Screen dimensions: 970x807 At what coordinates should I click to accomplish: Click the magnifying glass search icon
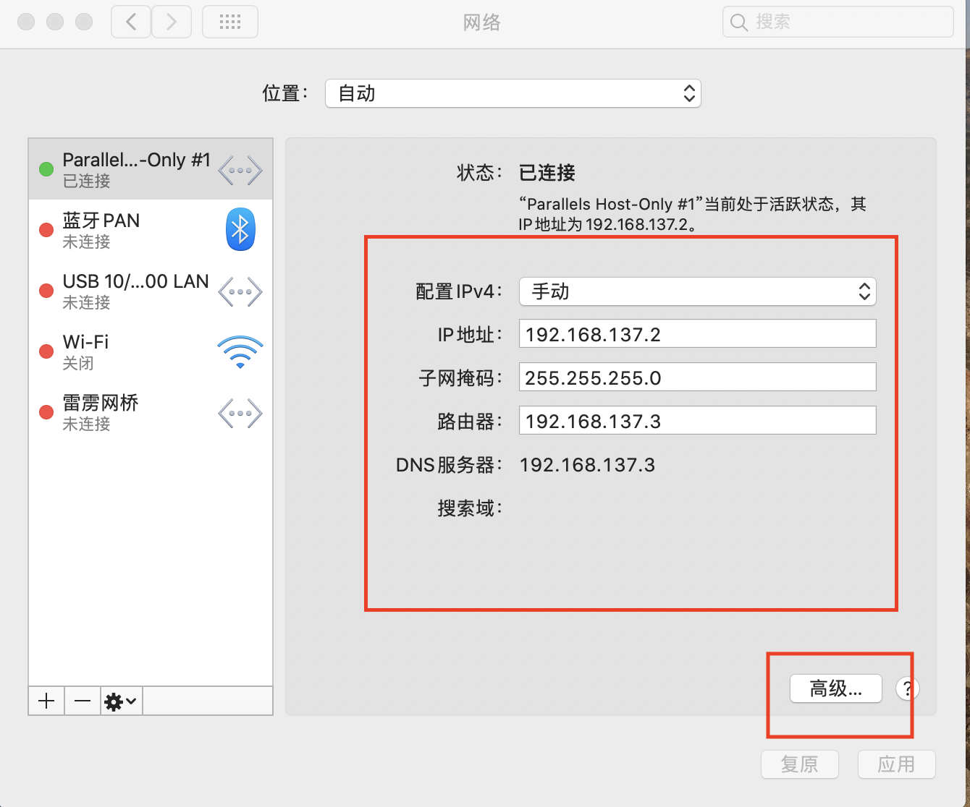pos(738,22)
